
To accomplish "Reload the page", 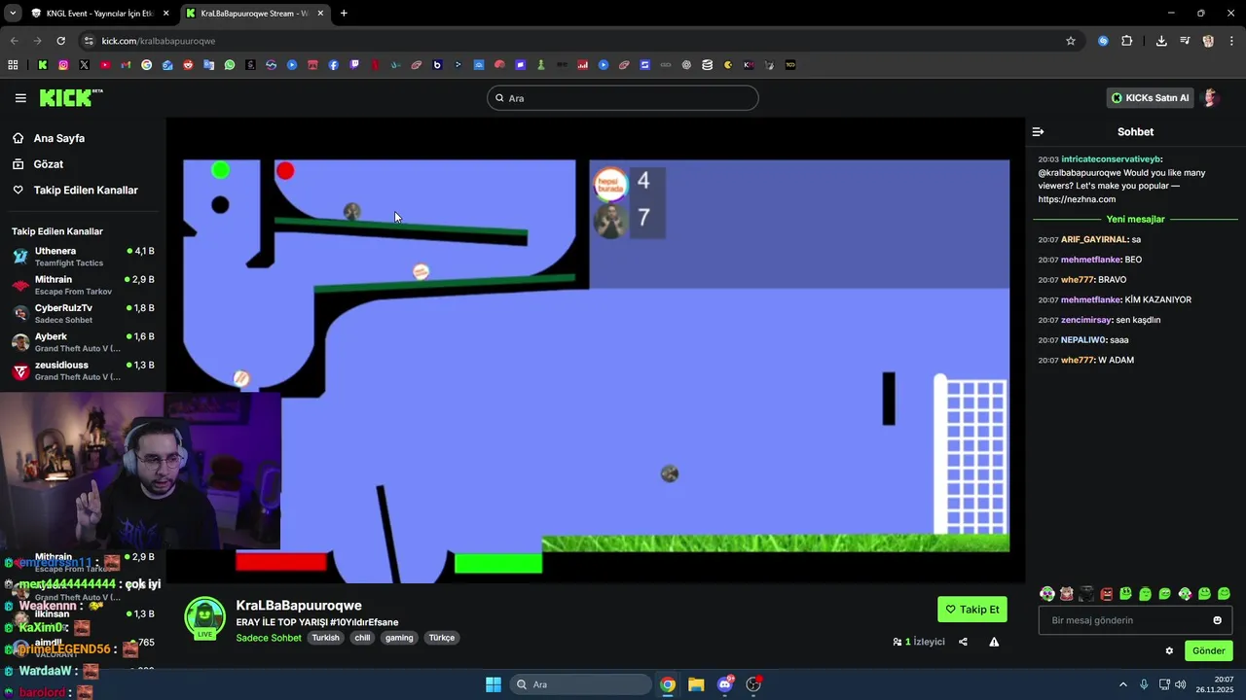I will pyautogui.click(x=60, y=41).
